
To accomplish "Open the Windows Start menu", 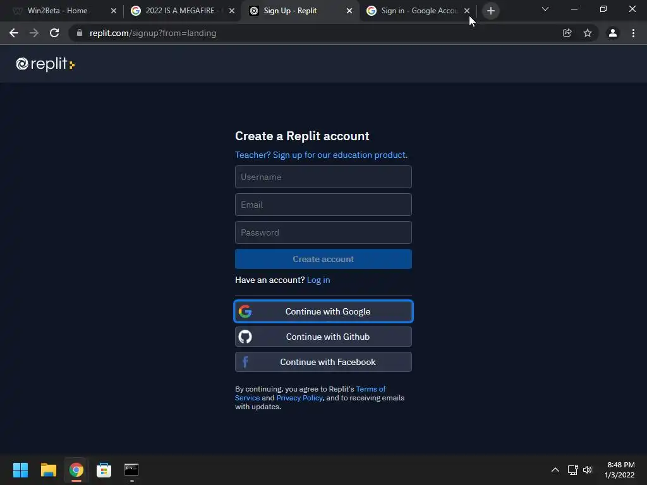I will point(20,470).
